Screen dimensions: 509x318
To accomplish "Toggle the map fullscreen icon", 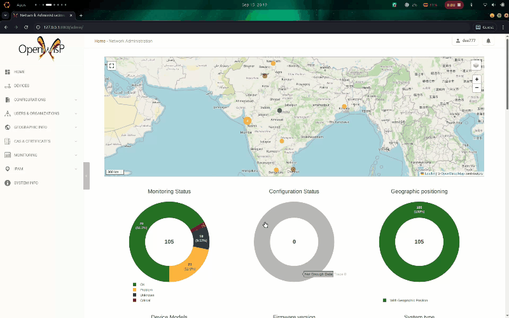I will tap(112, 66).
